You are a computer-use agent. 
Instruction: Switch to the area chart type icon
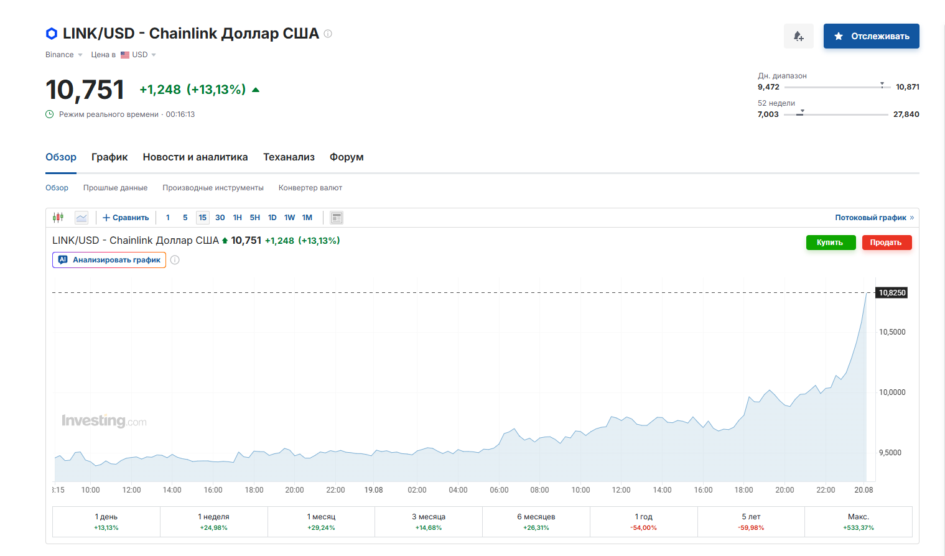click(x=81, y=218)
